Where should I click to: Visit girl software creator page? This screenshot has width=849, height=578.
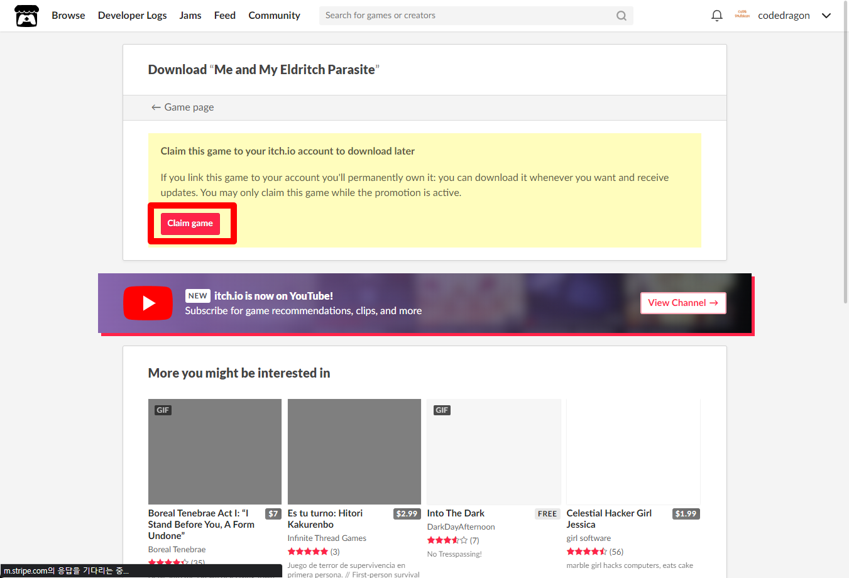(x=588, y=538)
